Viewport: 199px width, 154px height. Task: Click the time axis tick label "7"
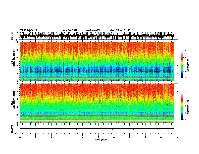(x=130, y=137)
